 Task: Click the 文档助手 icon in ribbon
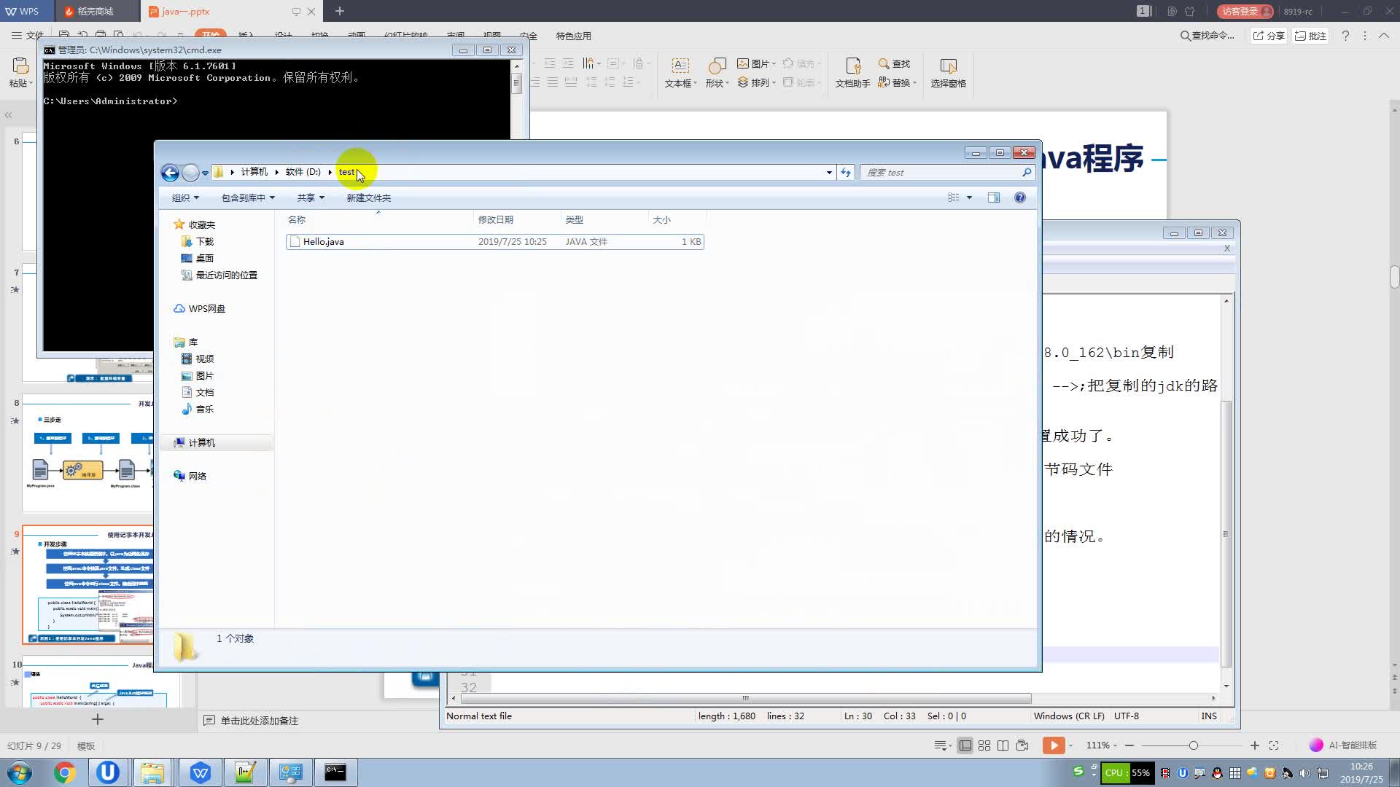point(852,73)
